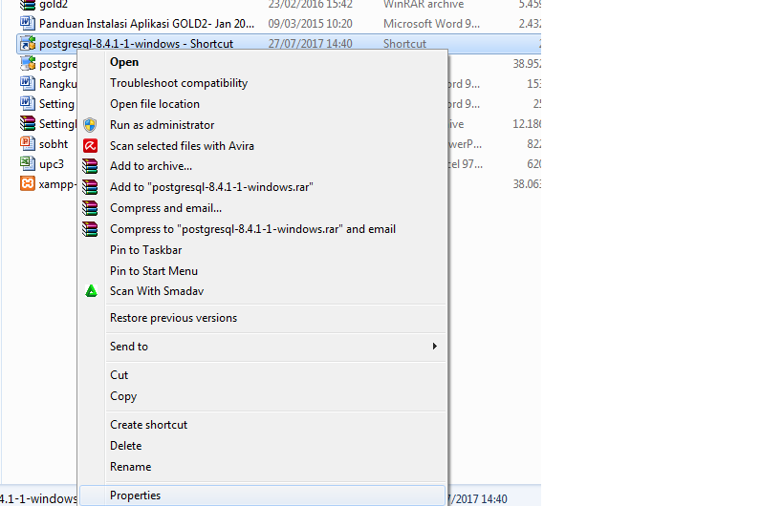The width and height of the screenshot is (783, 506).
Task: Choose Restore previous versions
Action: [262, 318]
